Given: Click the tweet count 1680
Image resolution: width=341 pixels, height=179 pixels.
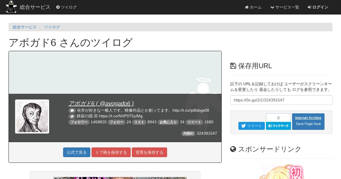Looking at the screenshot, I should click(209, 122).
